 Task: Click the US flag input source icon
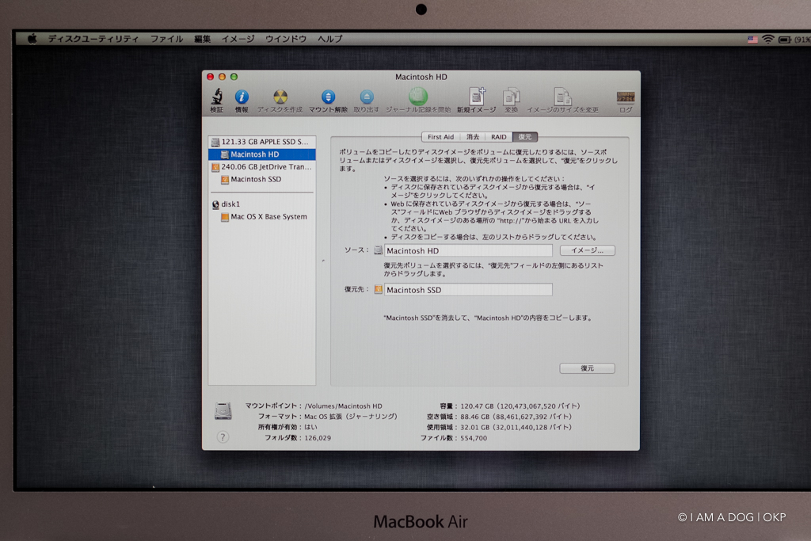tap(752, 40)
